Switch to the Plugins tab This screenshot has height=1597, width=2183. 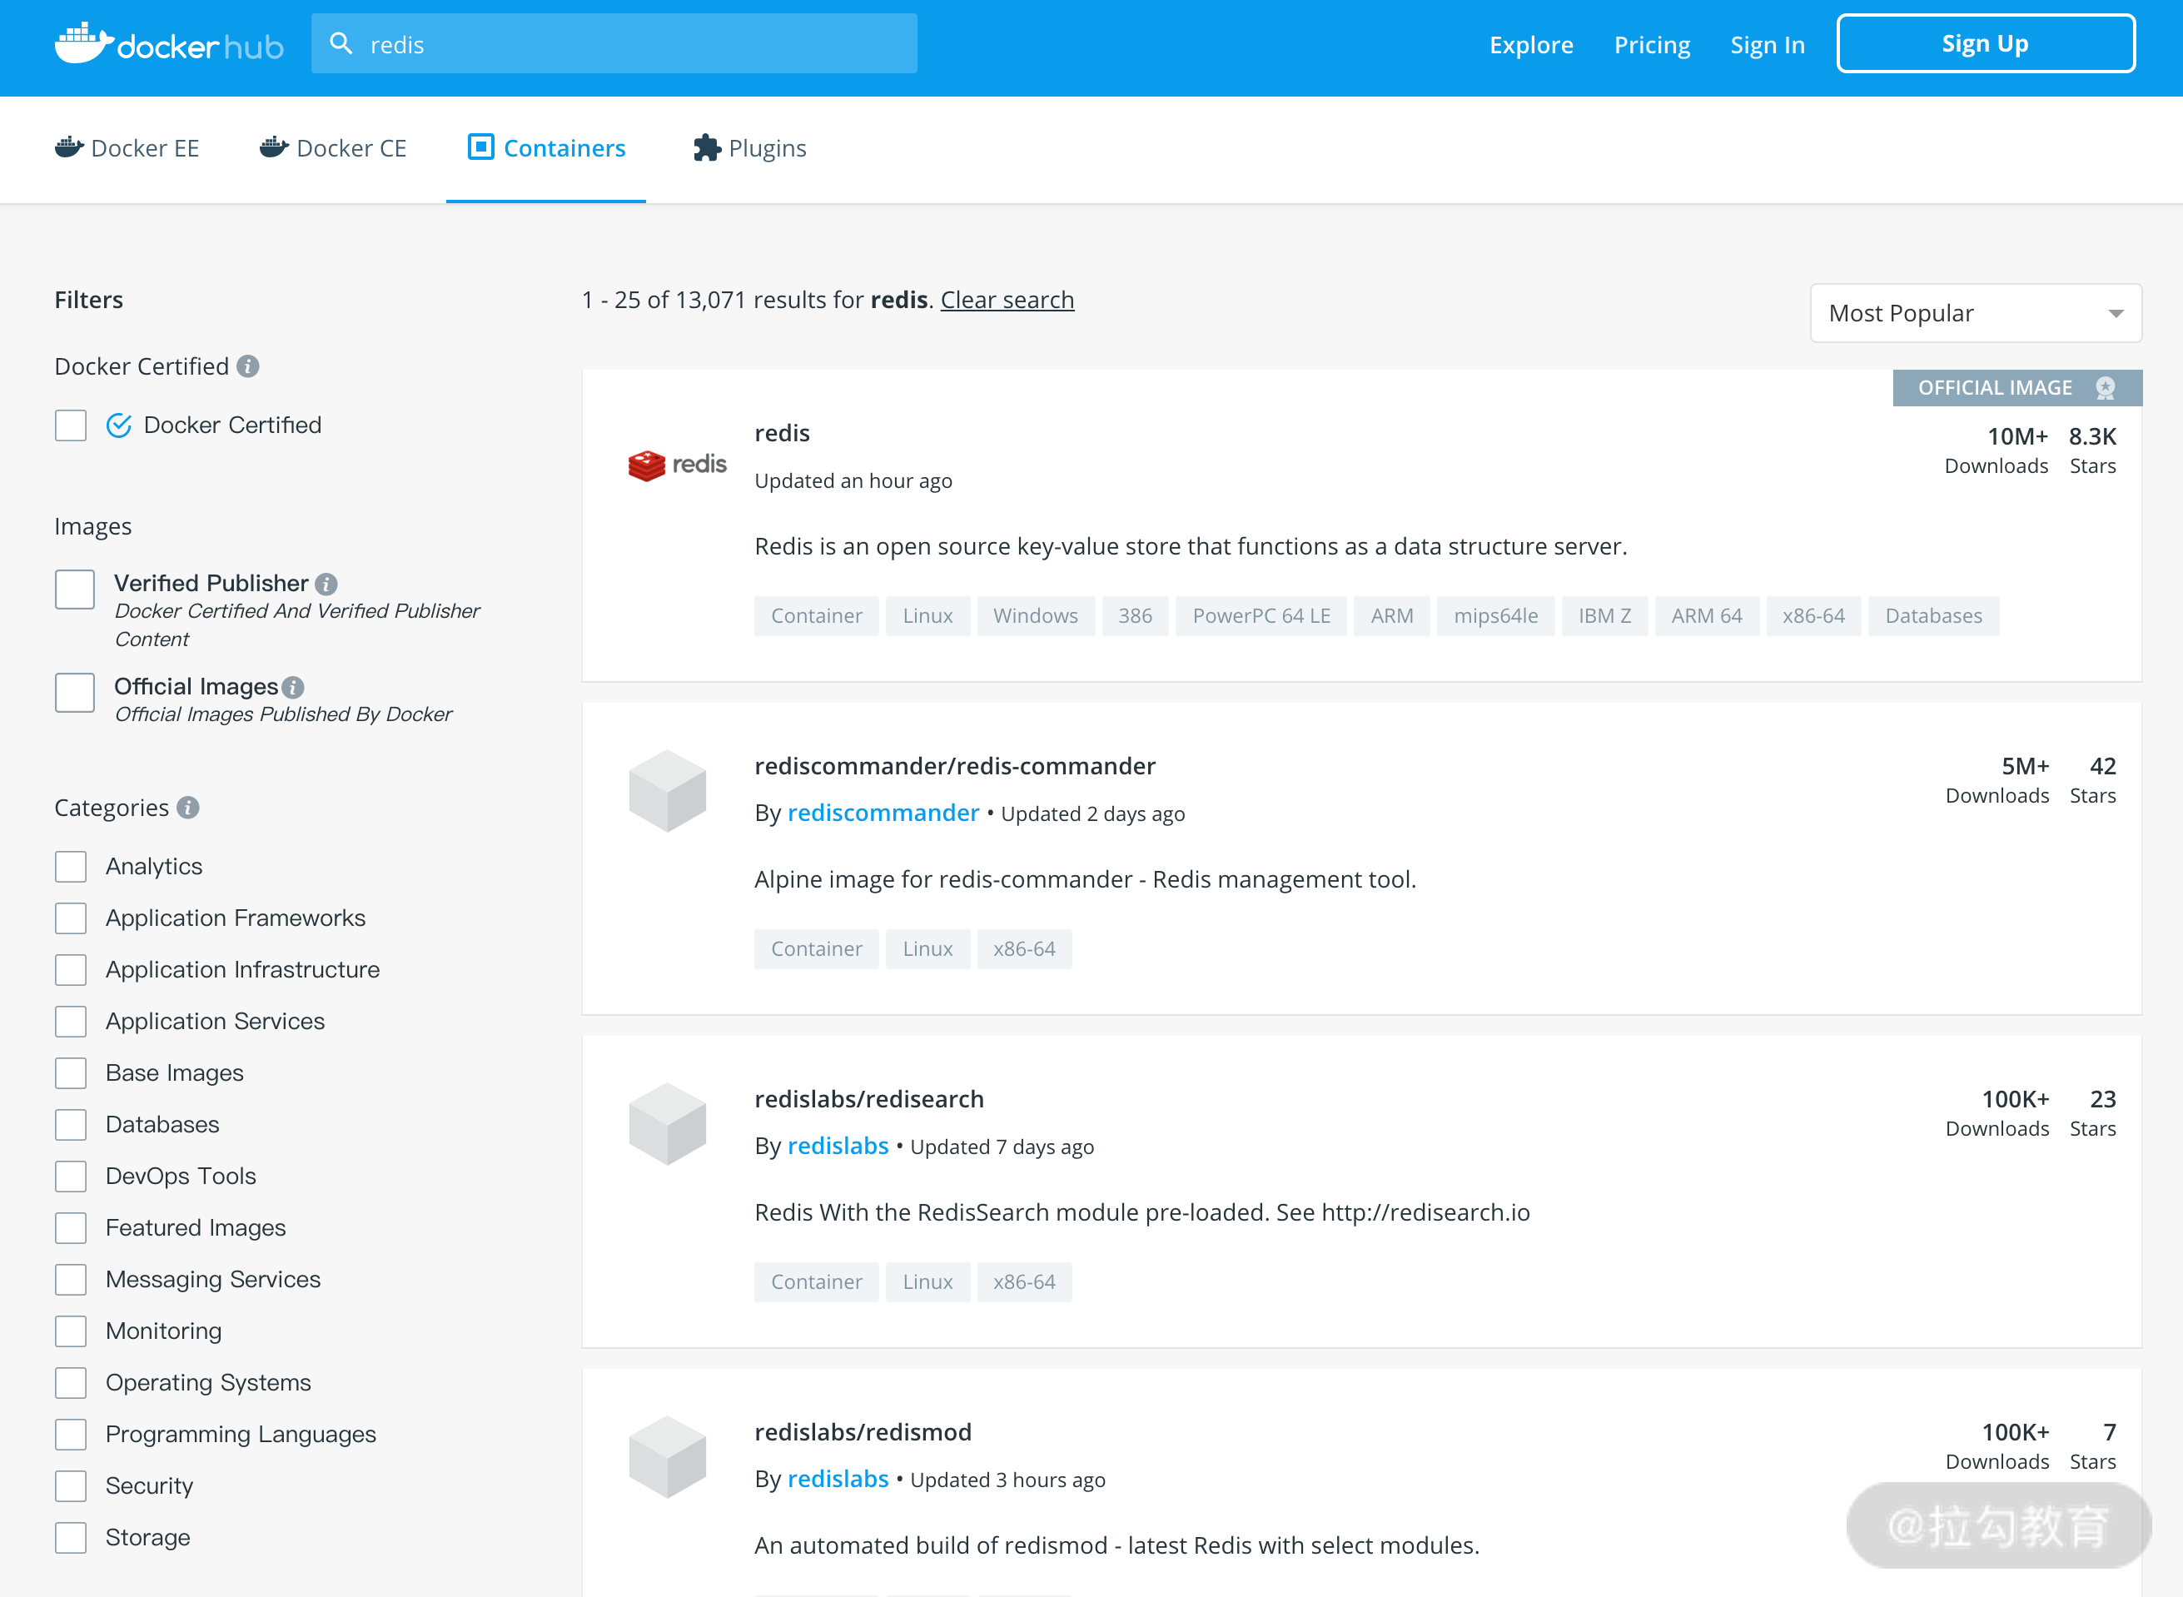point(750,148)
